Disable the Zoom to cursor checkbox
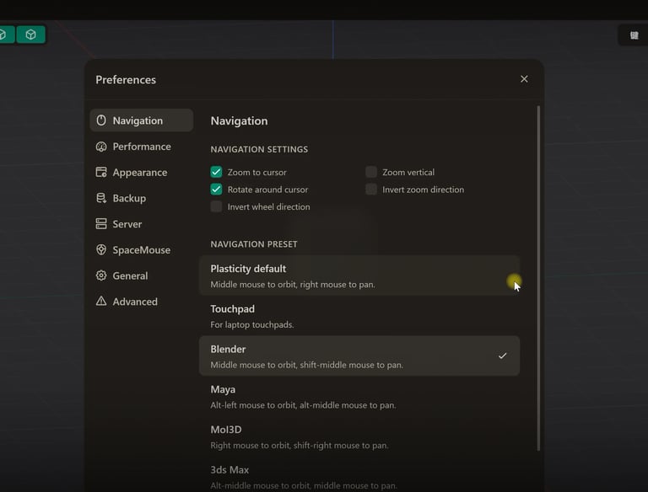The width and height of the screenshot is (648, 492). (216, 172)
